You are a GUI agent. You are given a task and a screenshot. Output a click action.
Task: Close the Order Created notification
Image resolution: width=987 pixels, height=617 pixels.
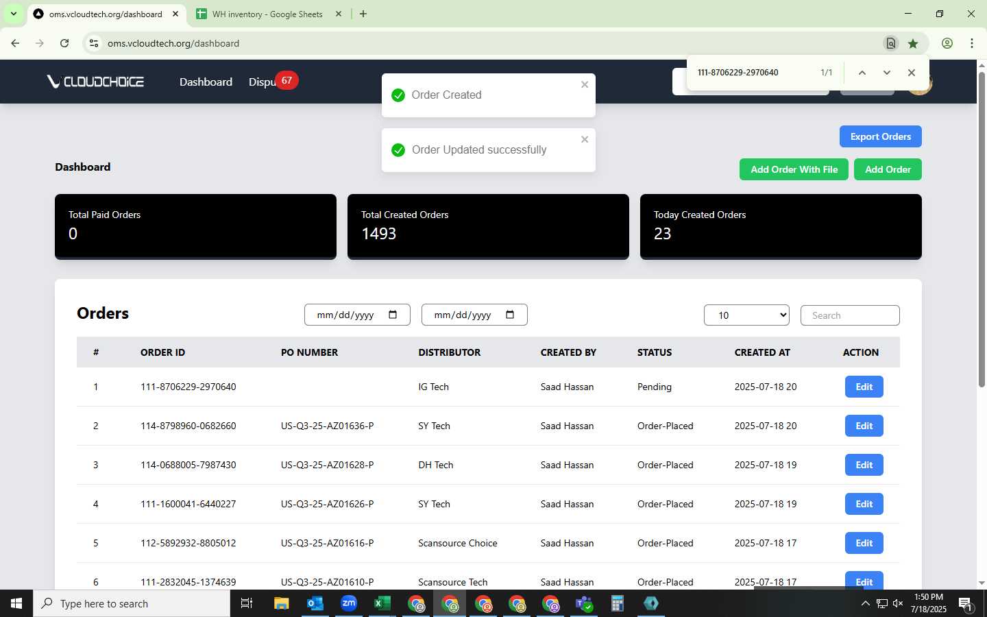(x=585, y=84)
